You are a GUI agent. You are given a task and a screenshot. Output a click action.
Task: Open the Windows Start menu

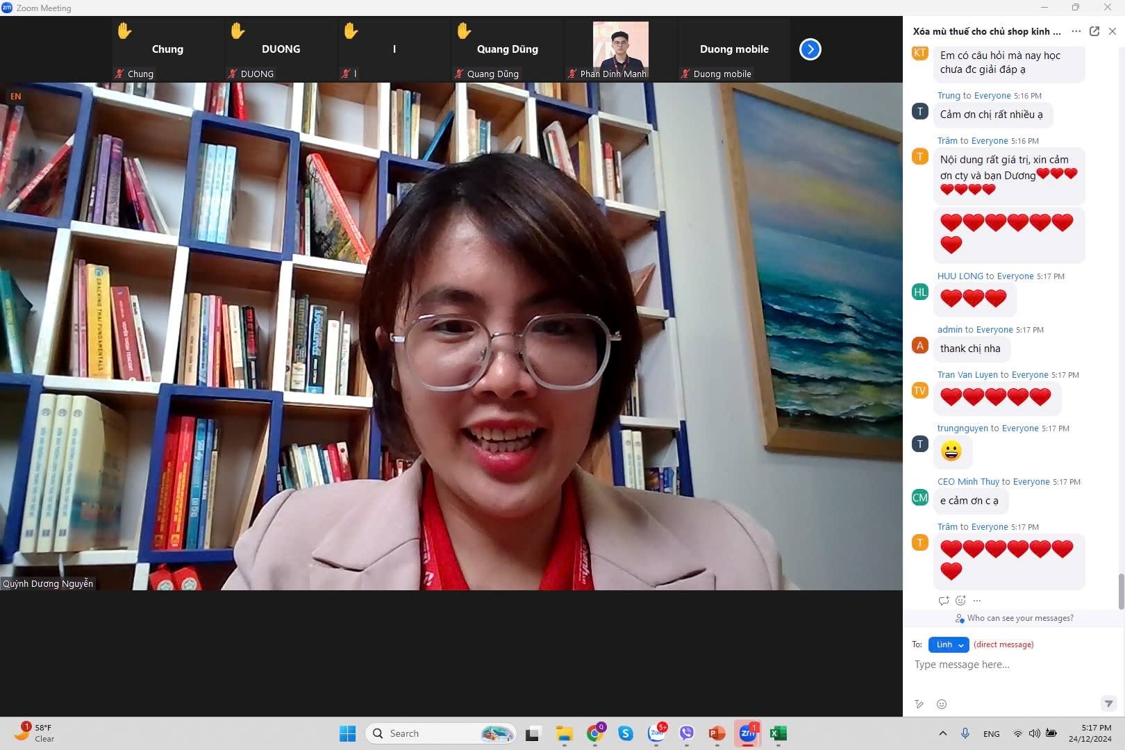[347, 733]
